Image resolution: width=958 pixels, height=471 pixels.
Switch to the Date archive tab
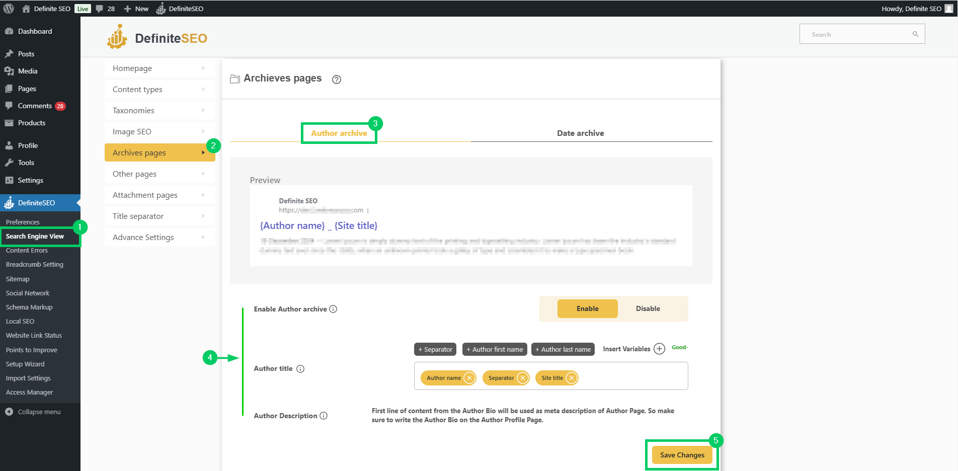[580, 133]
